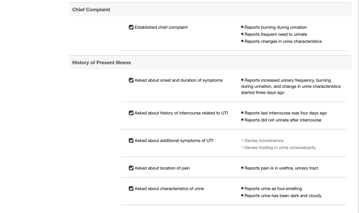Toggle the Established chief complaint checkbox
Image resolution: width=359 pixels, height=213 pixels.
point(131,27)
